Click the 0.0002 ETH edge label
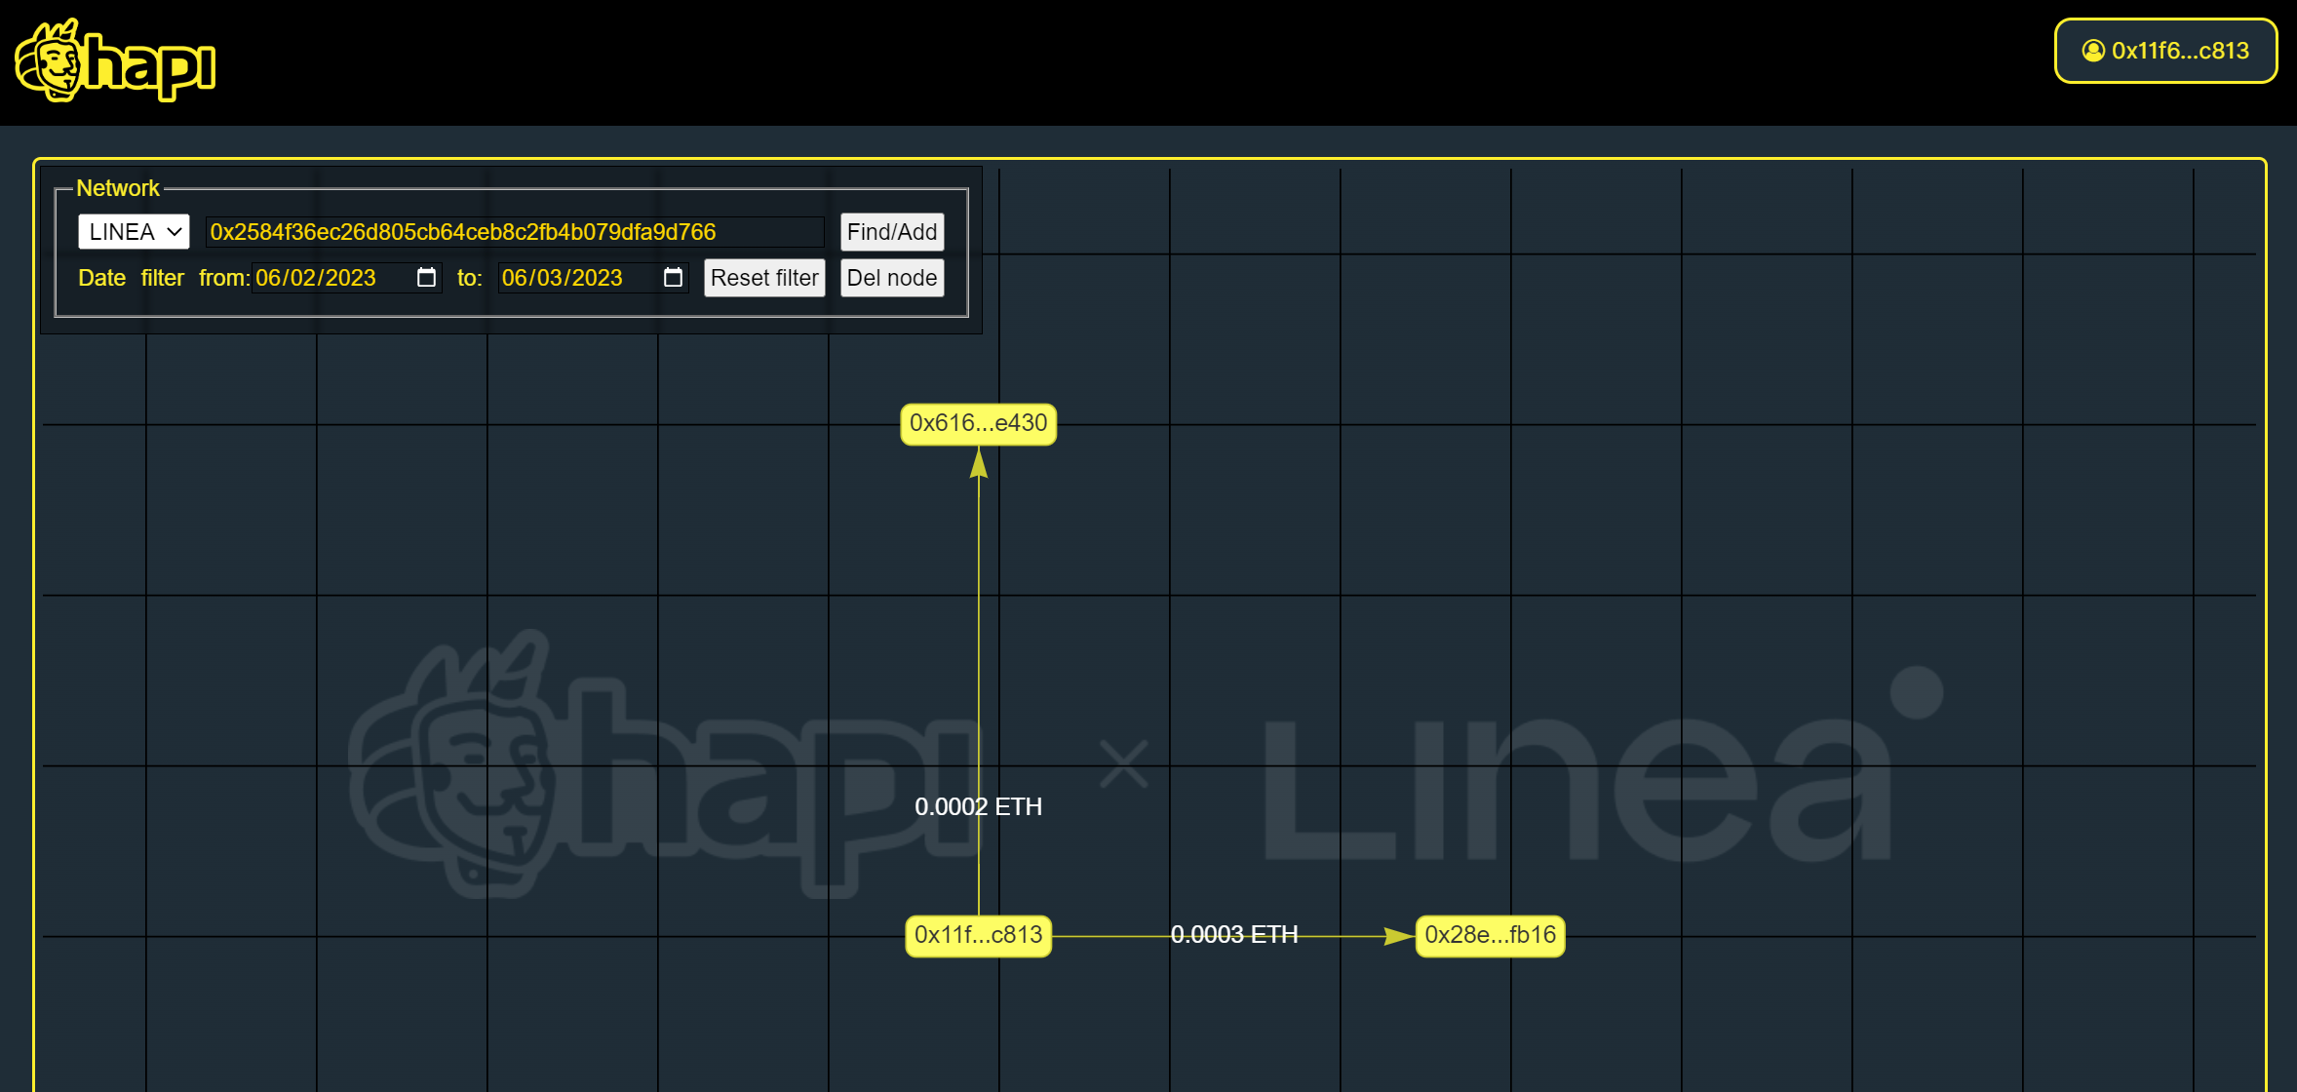The image size is (2297, 1092). click(x=978, y=806)
